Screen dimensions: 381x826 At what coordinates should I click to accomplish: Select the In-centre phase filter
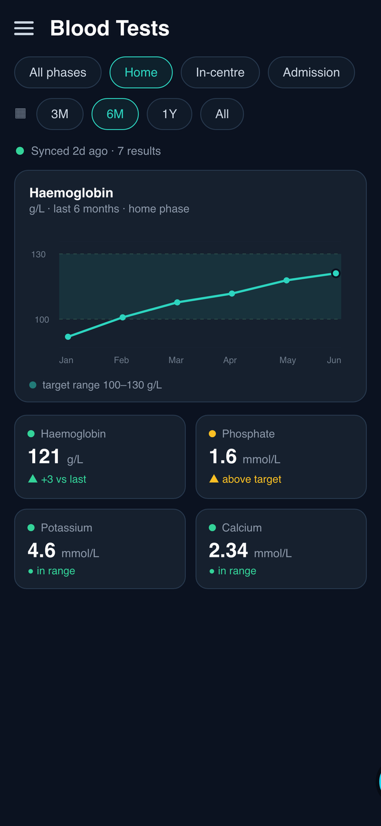(220, 73)
